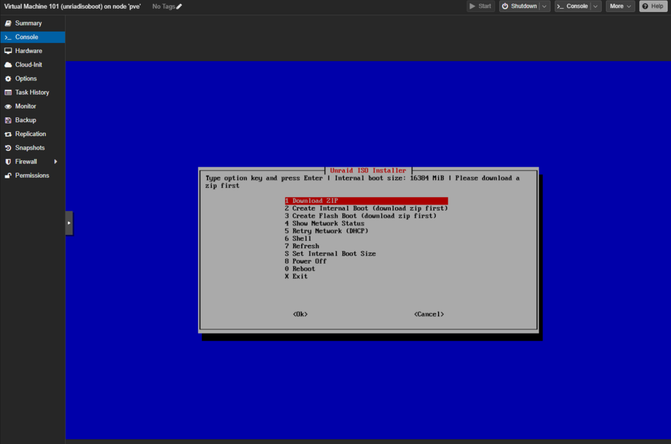Go to Options page
The height and width of the screenshot is (444, 671).
coord(33,78)
